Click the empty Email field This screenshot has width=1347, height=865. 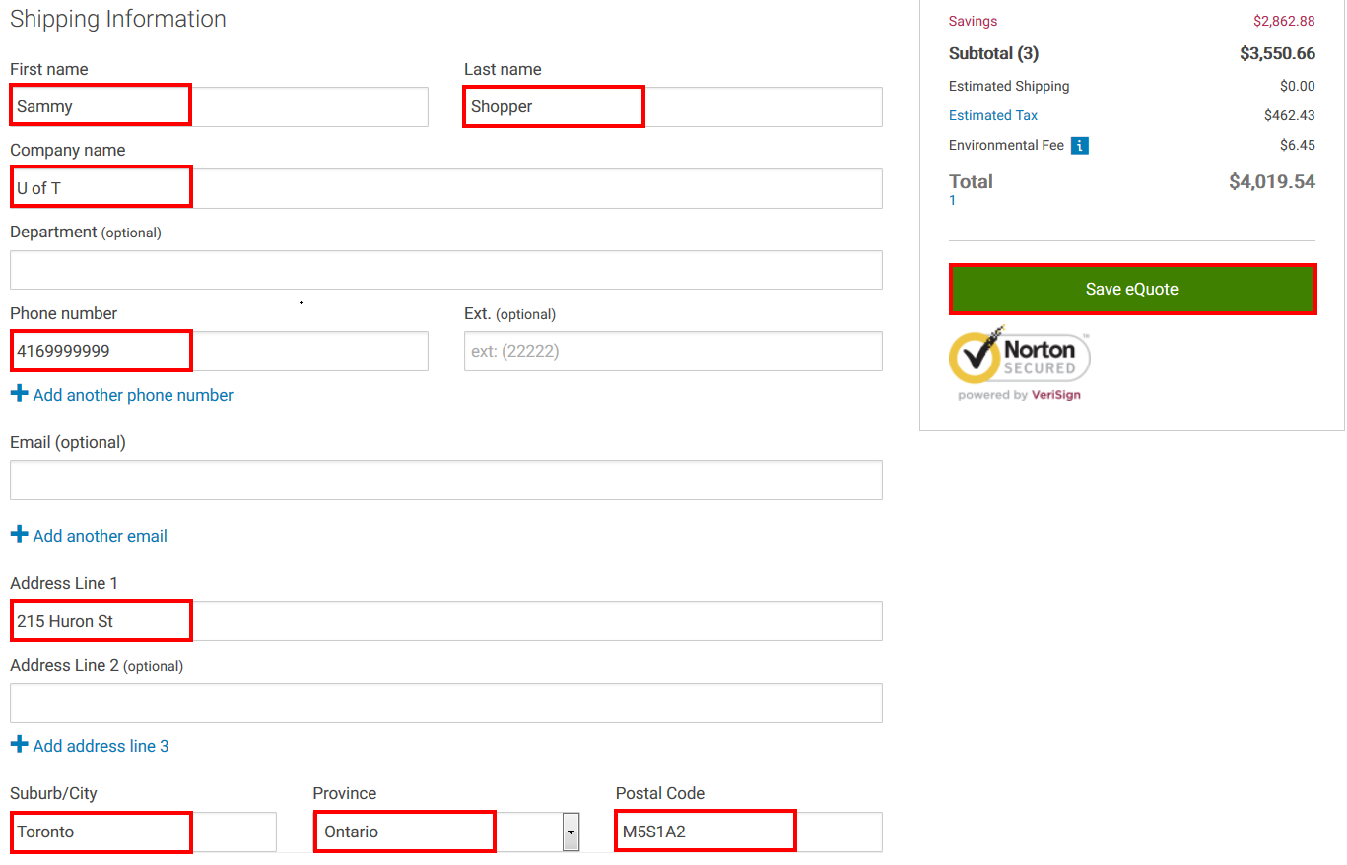(445, 480)
